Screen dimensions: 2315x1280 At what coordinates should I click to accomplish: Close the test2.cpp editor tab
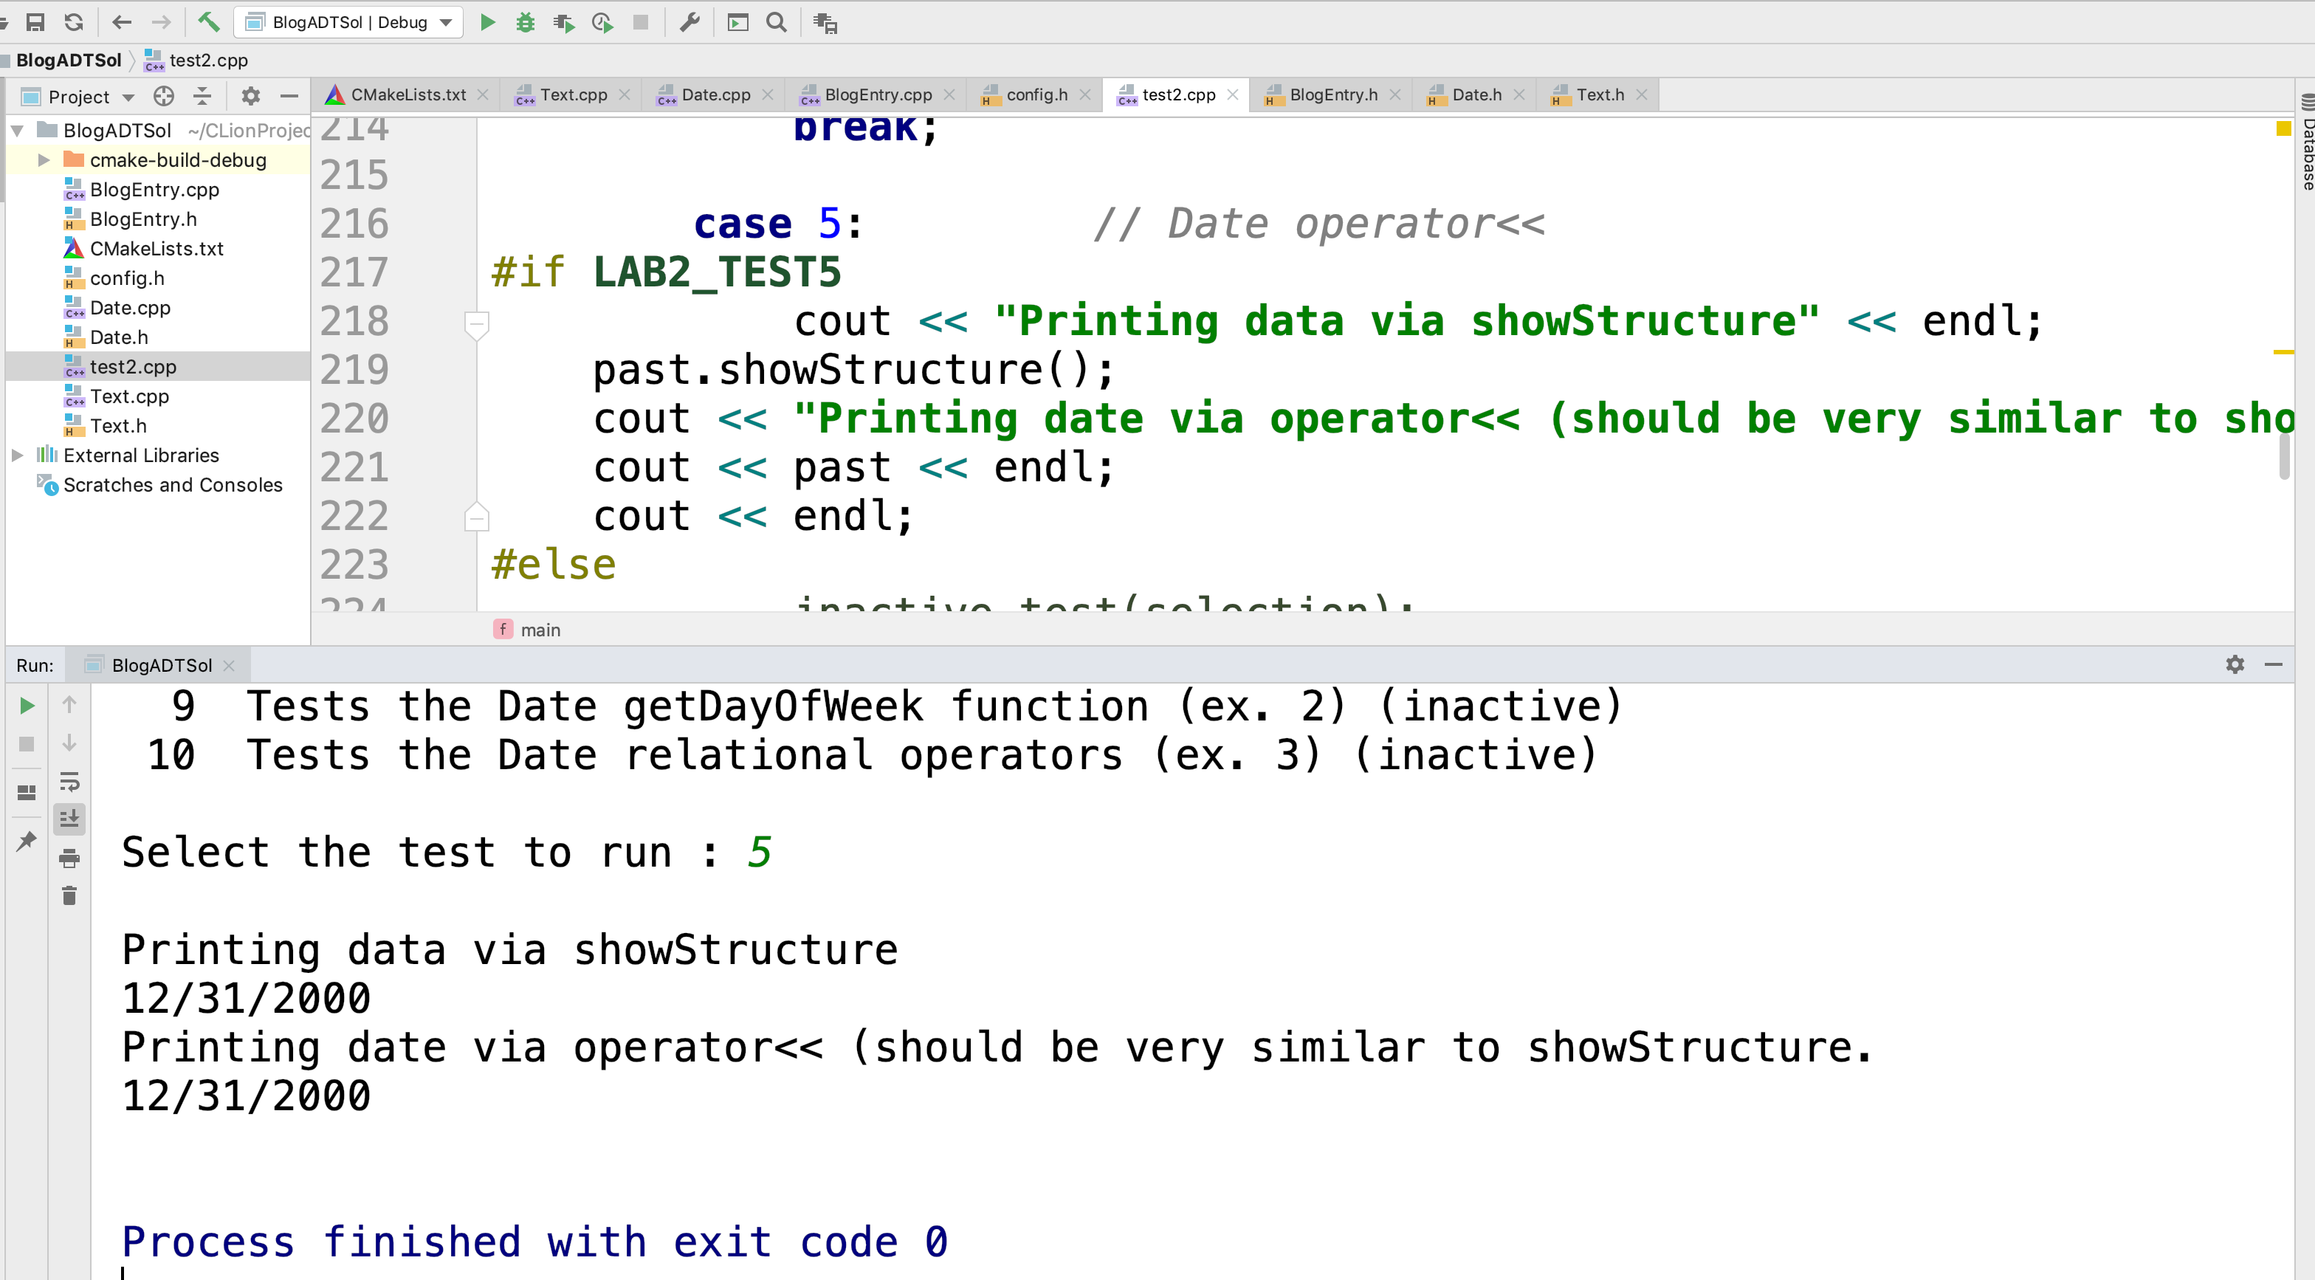coord(1233,94)
